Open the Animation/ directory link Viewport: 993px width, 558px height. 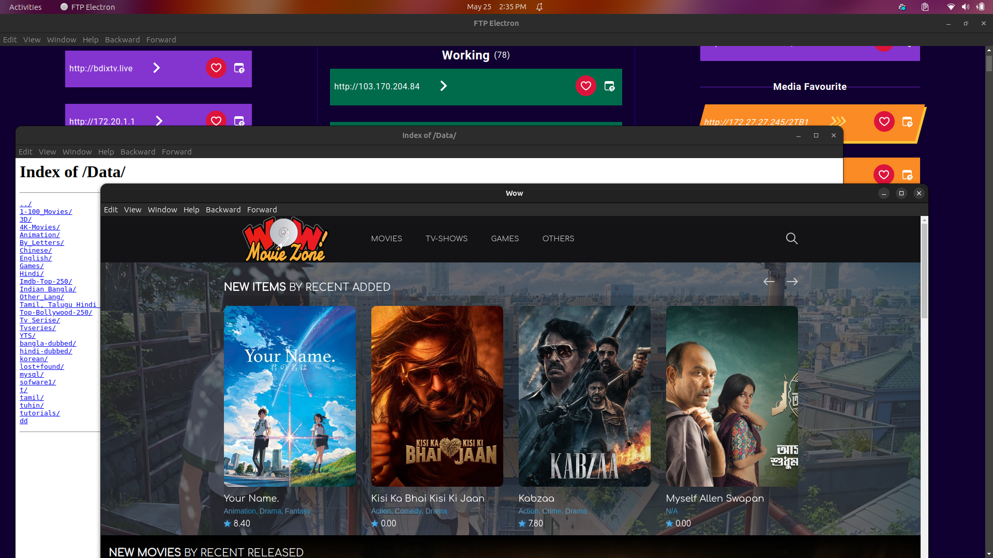(39, 235)
